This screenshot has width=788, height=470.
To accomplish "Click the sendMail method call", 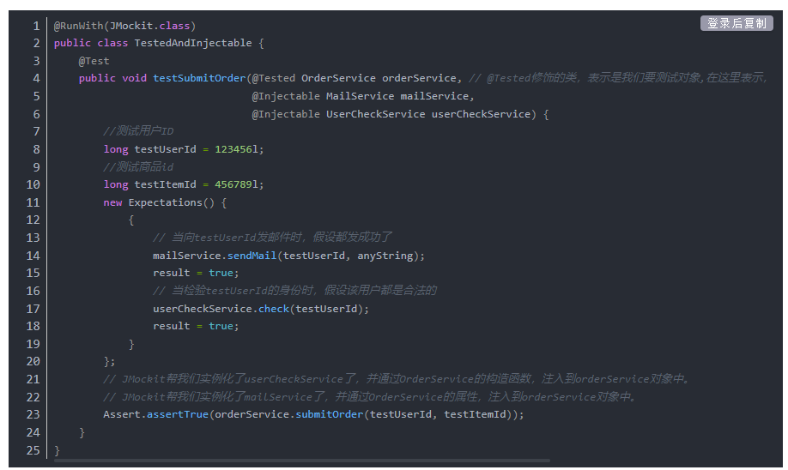I will 252,256.
